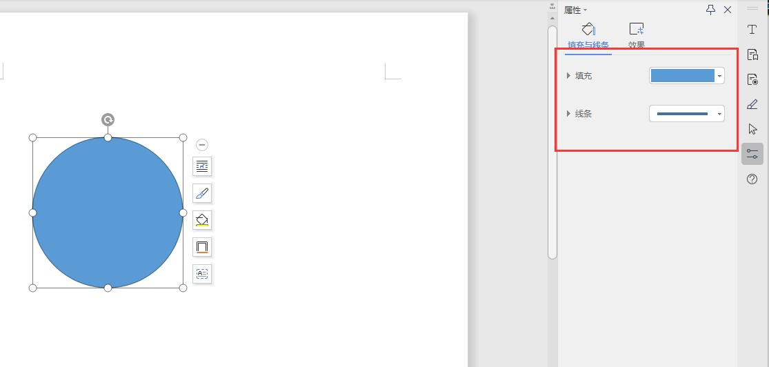Open the shape fill bucket icon
Image resolution: width=769 pixels, height=367 pixels.
coord(202,220)
